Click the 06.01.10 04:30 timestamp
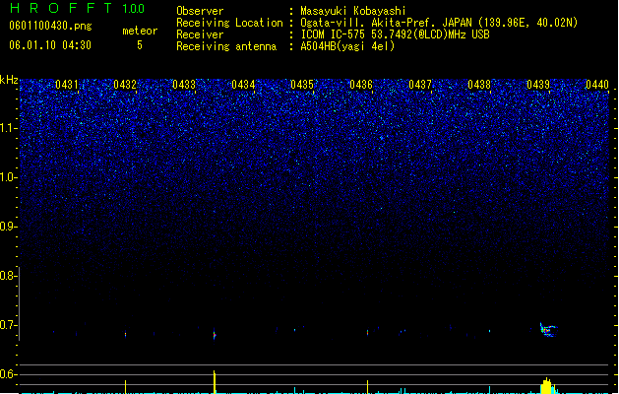The image size is (619, 394). click(x=50, y=45)
